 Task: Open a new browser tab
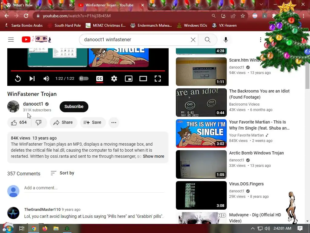(x=154, y=5)
